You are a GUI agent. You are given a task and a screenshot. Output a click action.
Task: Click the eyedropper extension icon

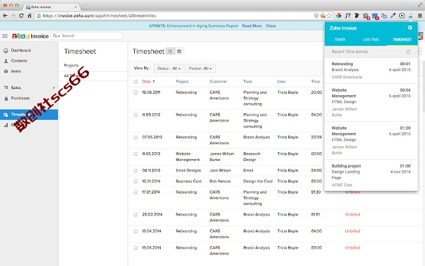392,16
